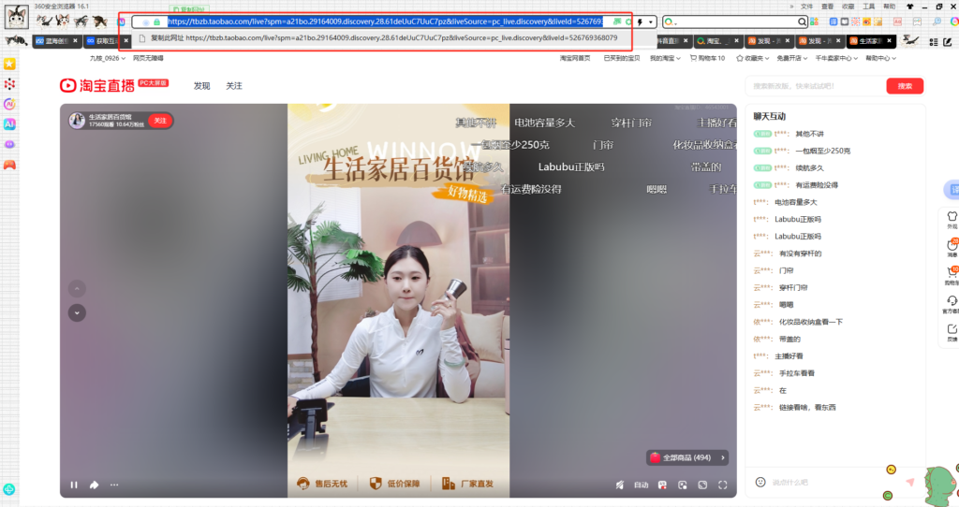Switch to the 发现 tab
Image resolution: width=959 pixels, height=507 pixels.
point(201,85)
